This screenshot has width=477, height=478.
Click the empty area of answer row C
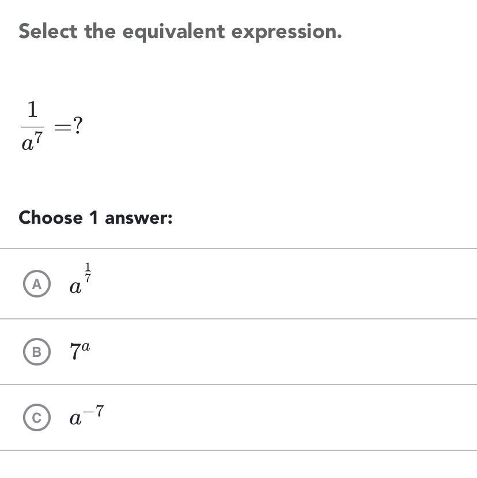tap(288, 418)
